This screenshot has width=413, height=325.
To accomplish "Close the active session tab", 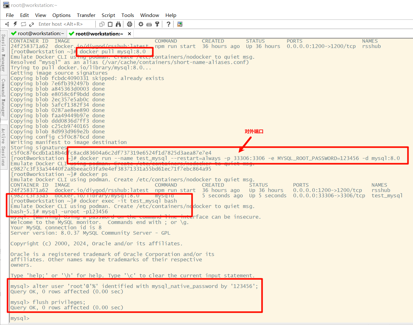I will coord(129,34).
